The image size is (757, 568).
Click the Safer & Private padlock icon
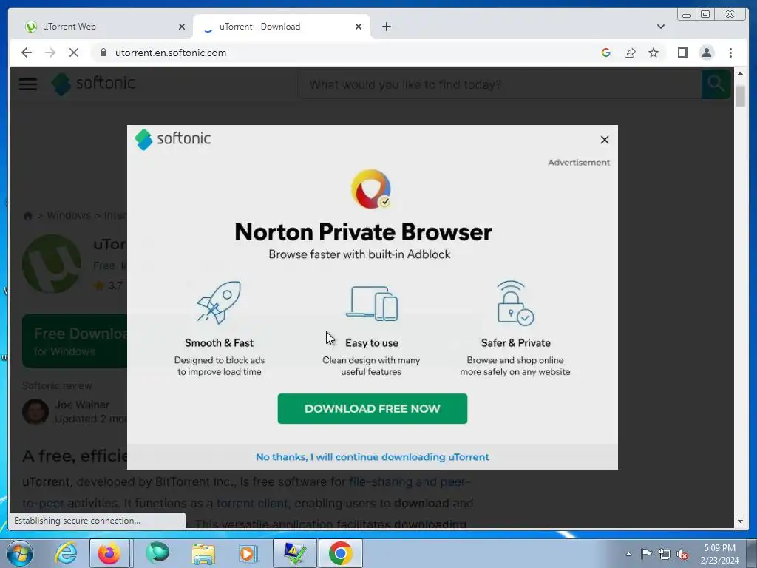(515, 303)
